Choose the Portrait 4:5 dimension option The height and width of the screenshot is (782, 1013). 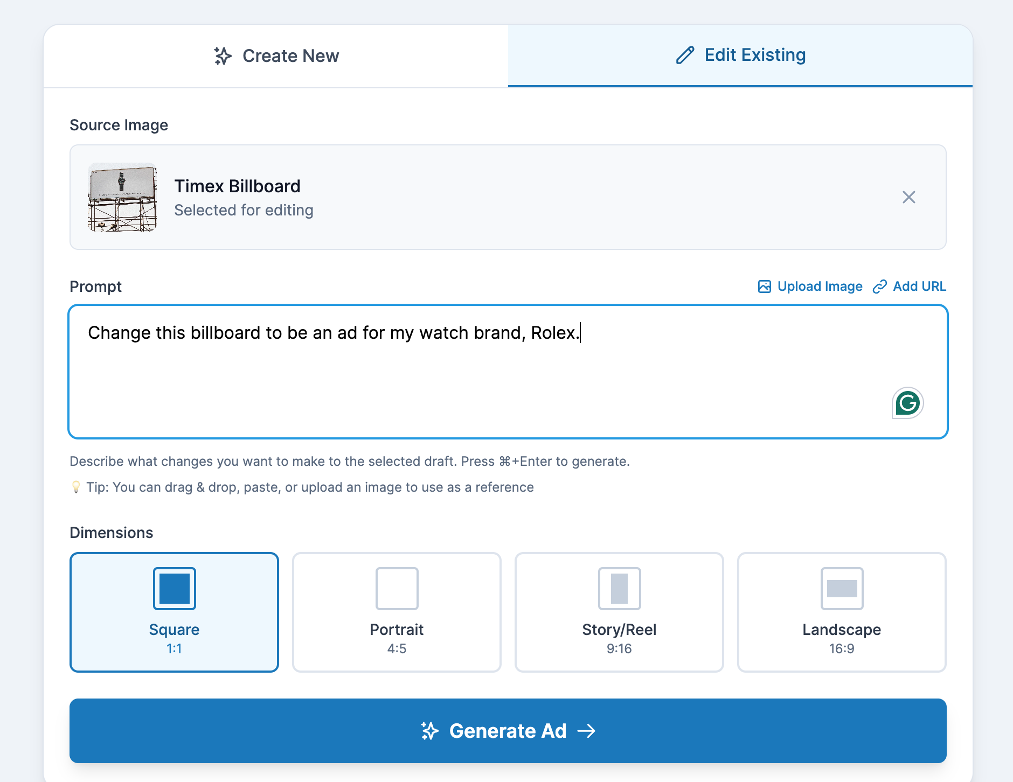click(x=397, y=612)
